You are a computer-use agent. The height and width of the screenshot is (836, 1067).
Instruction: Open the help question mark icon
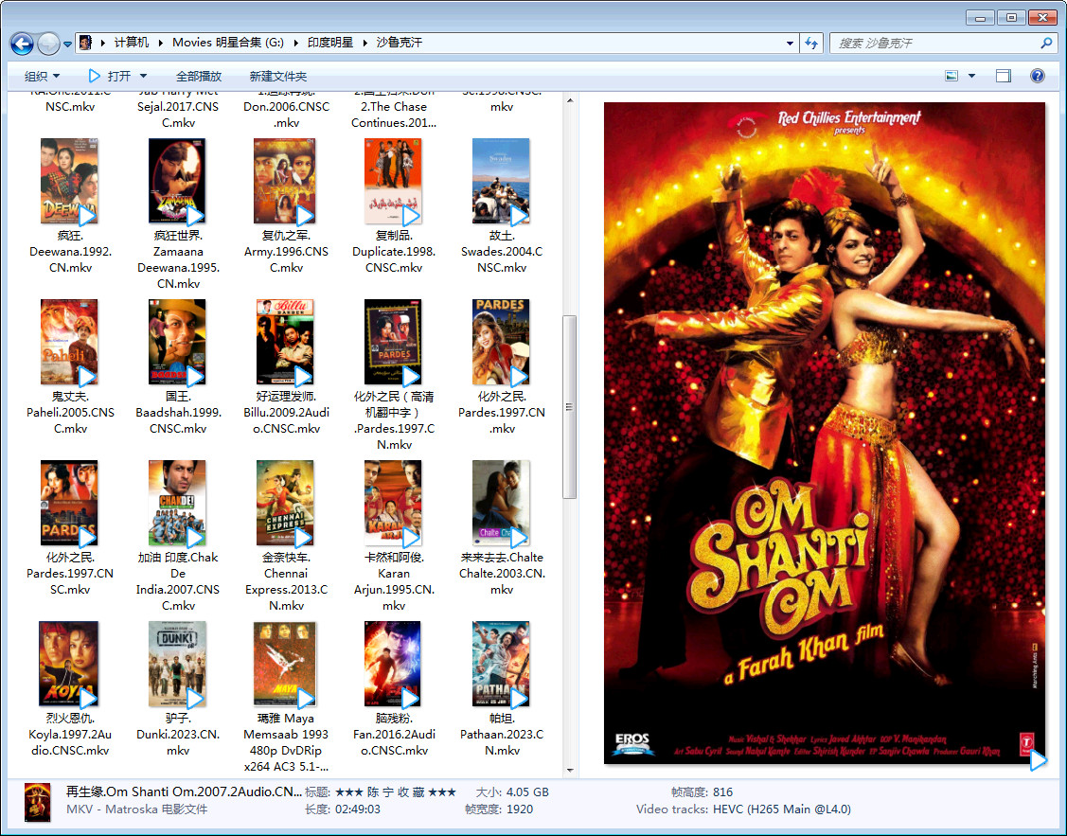1037,76
